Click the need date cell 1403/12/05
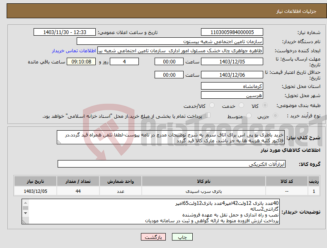 click(36, 191)
